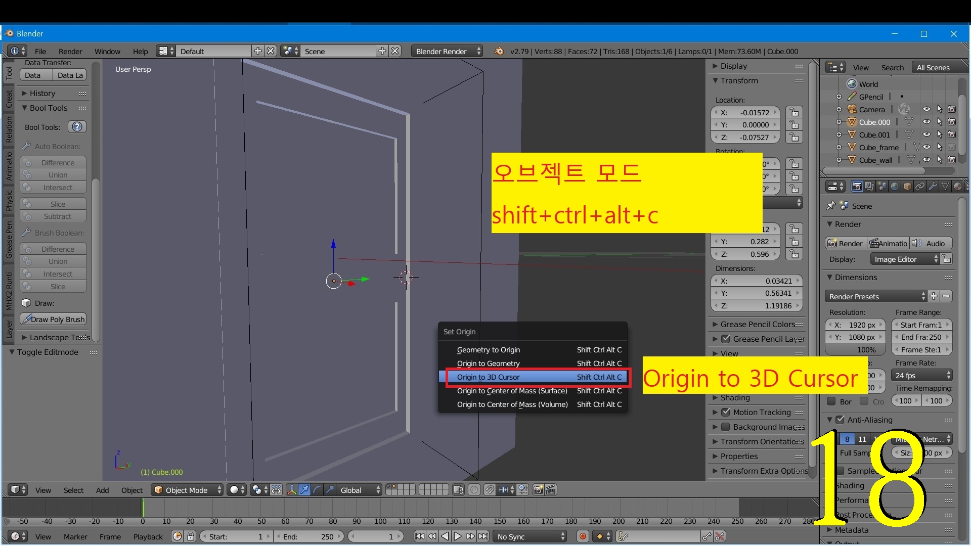Click the resolution percentage 100% slider
Screen dimensions: 971x546
pyautogui.click(x=855, y=350)
